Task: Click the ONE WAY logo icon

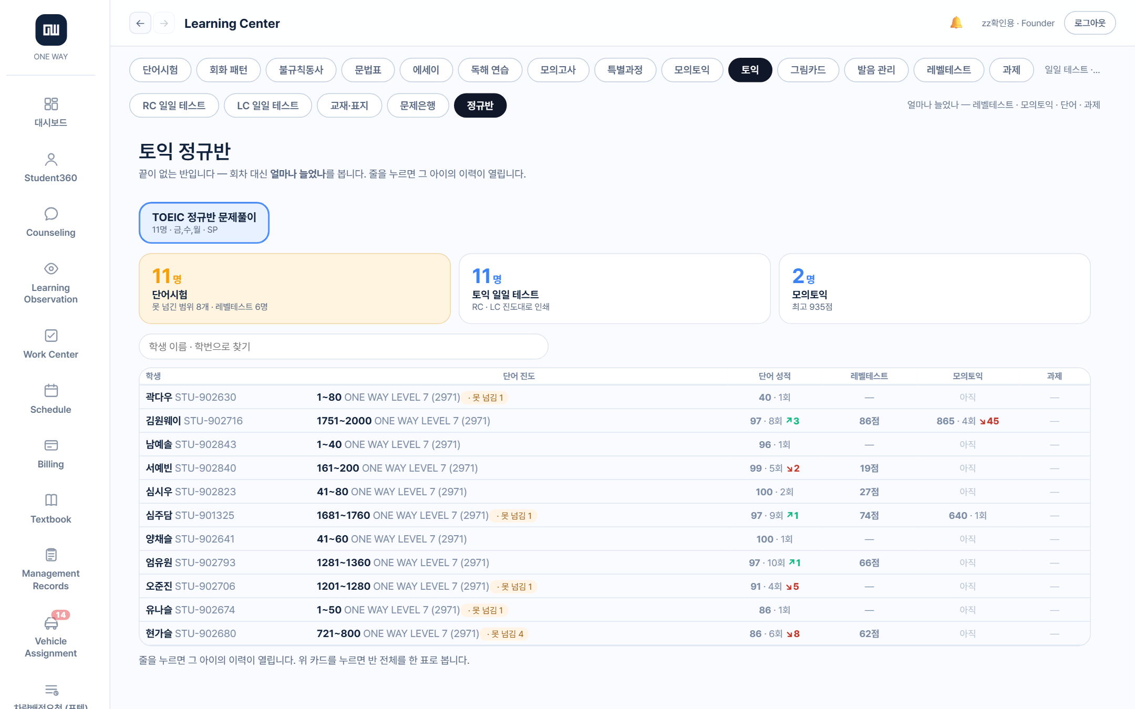Action: point(51,30)
